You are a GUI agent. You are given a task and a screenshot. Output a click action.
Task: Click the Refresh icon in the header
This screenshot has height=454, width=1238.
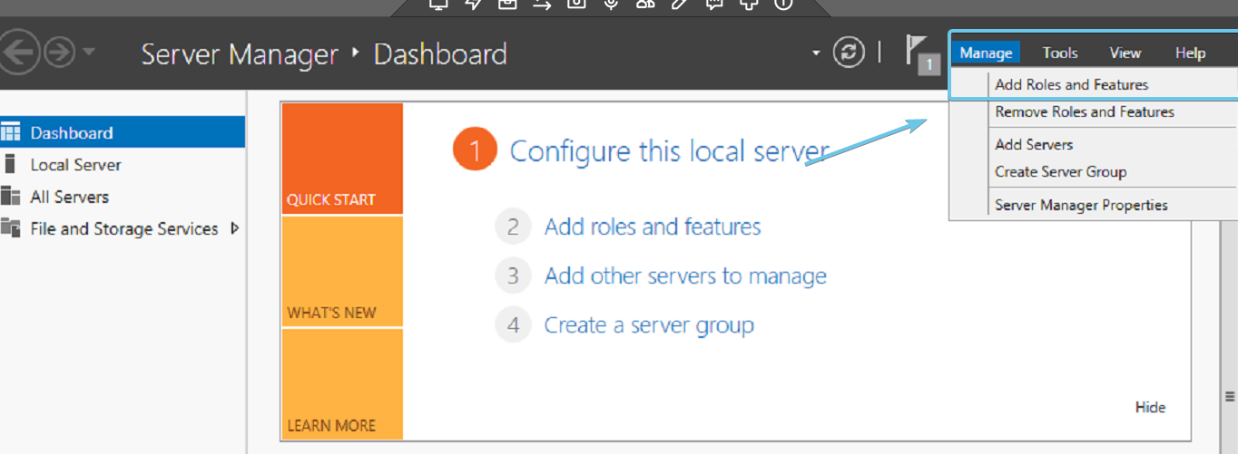point(849,53)
